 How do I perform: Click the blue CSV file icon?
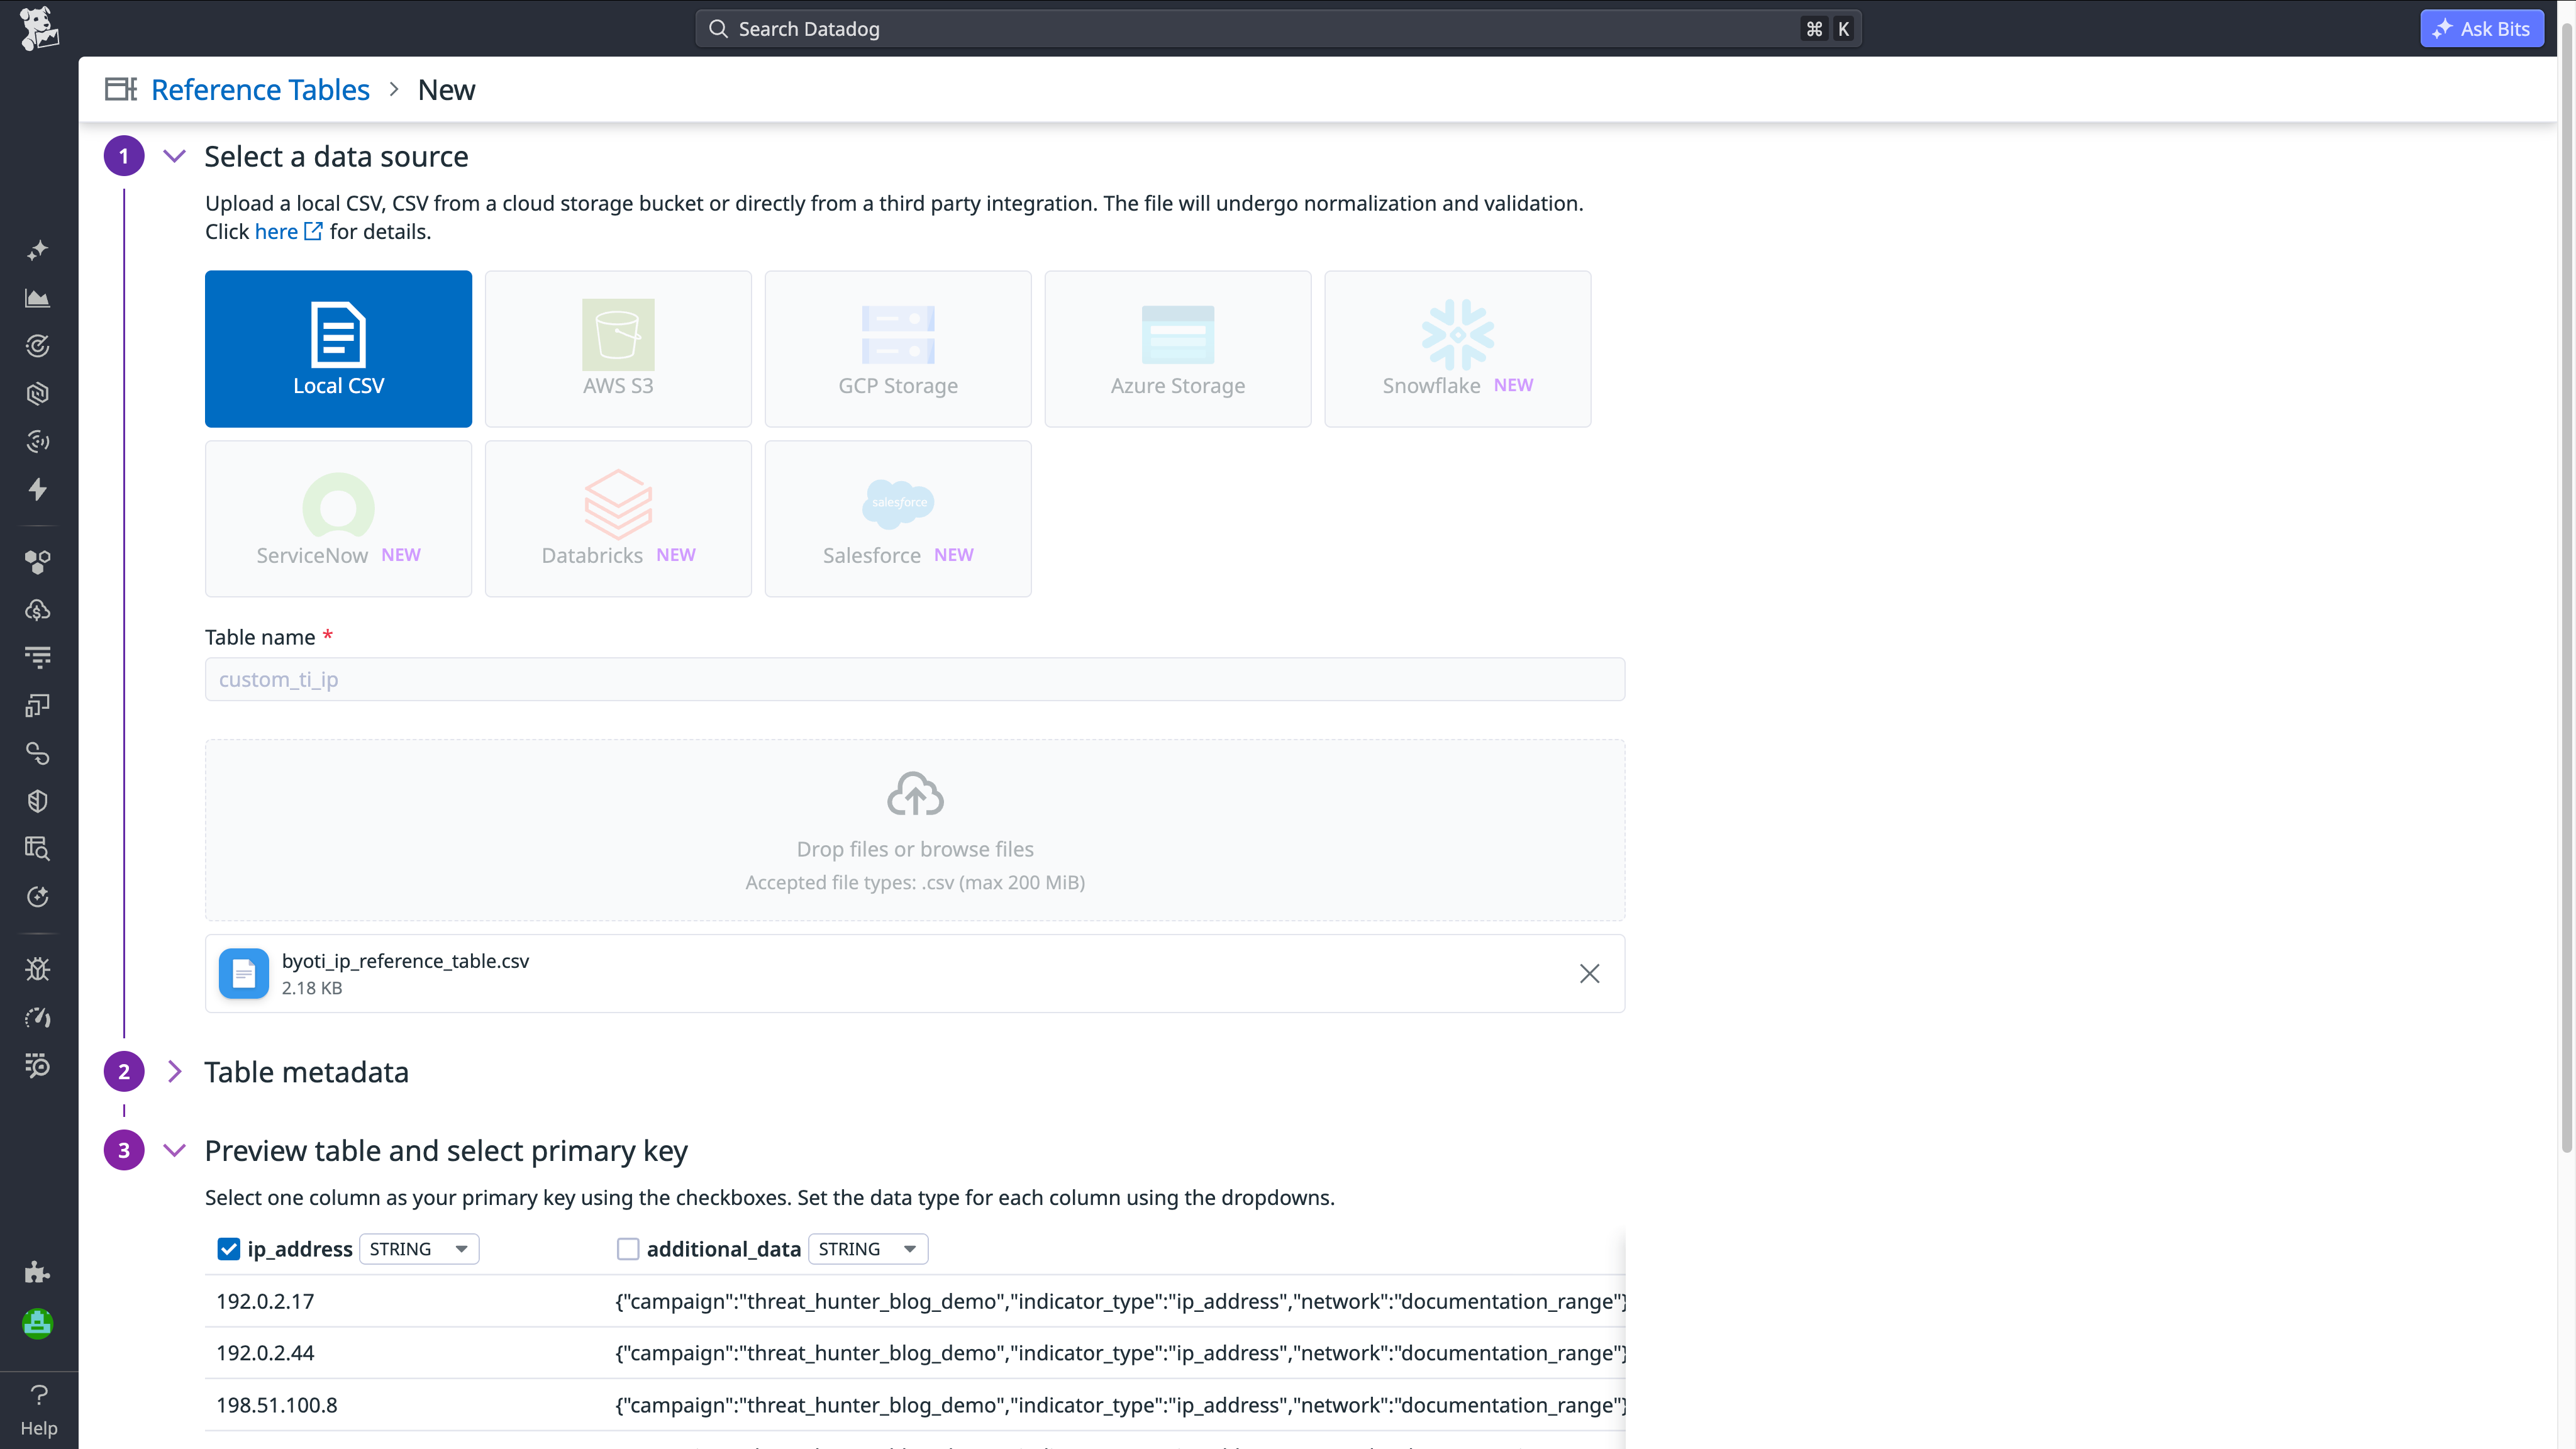click(x=244, y=973)
